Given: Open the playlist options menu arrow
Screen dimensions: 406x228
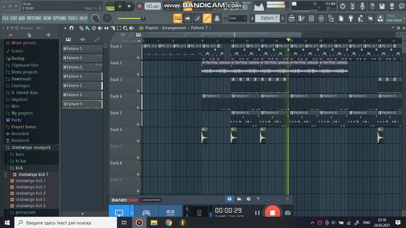Looking at the screenshot, I should point(65,28).
